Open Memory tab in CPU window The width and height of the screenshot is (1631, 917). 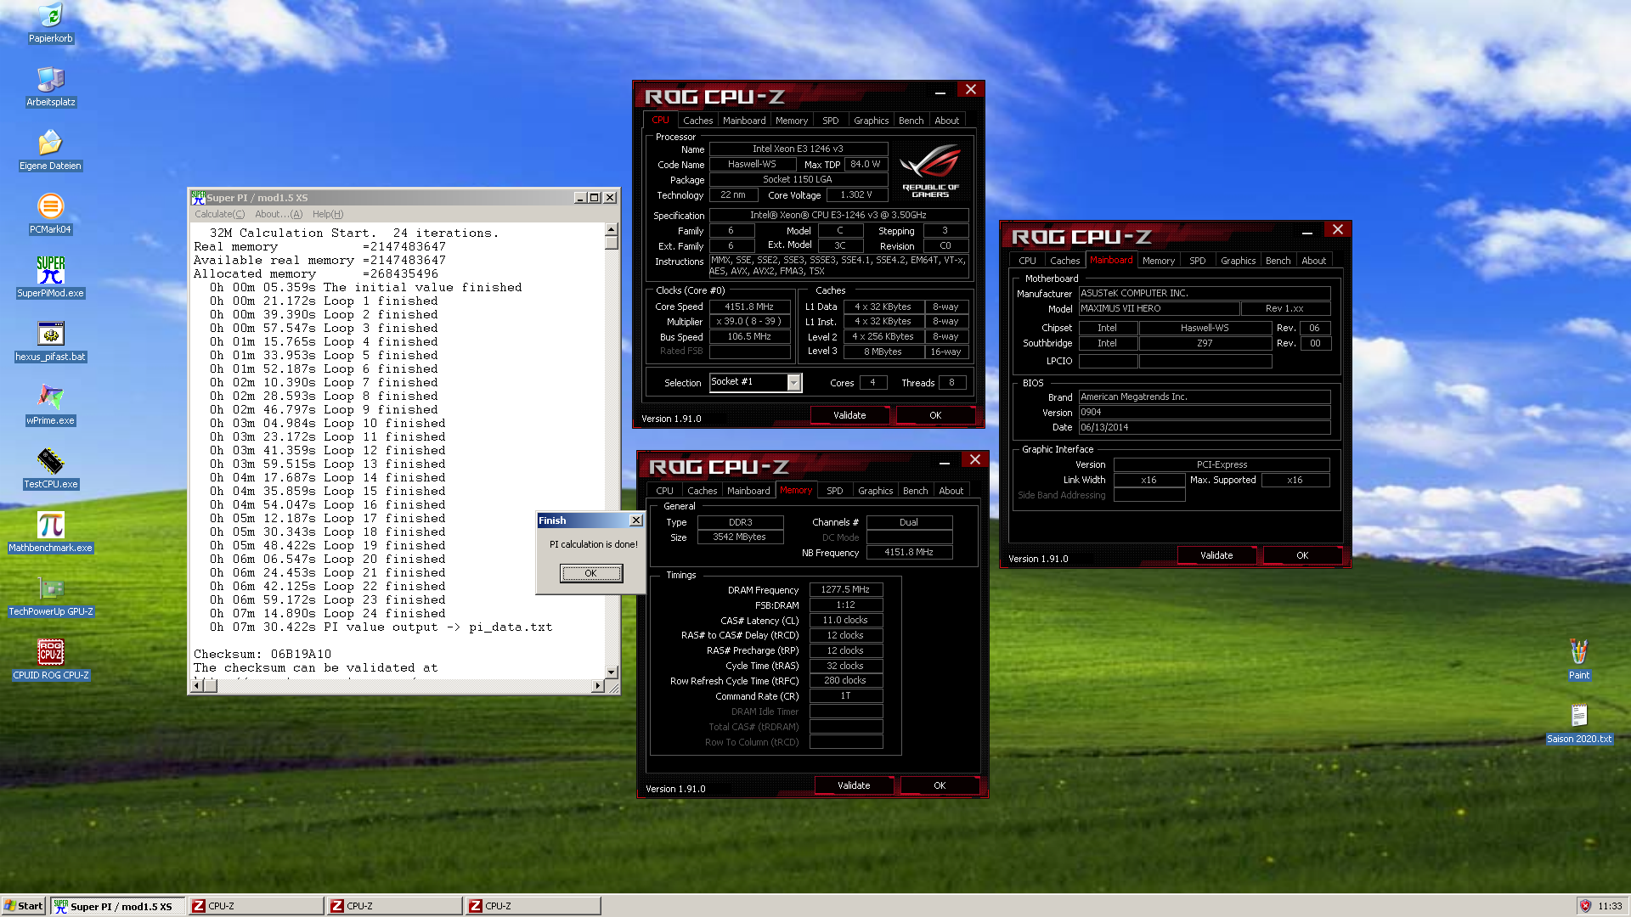(791, 121)
